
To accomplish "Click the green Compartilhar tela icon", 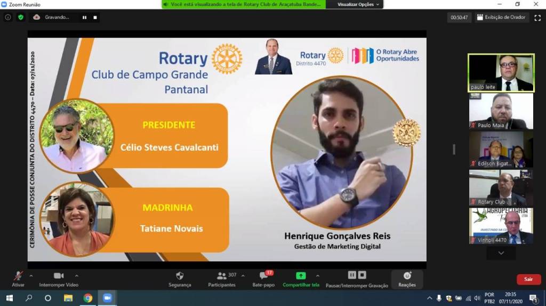I will (x=301, y=276).
